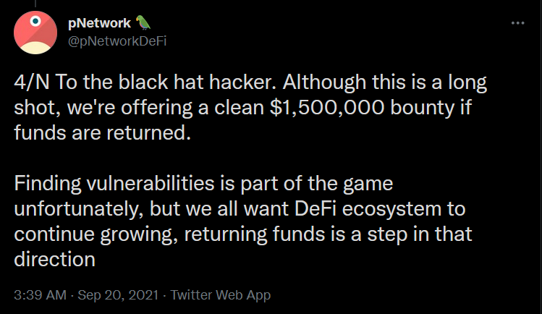Viewport: 542px width, 314px height.
Task: Click the eye on the pNetwork avatar logo
Action: click(35, 22)
